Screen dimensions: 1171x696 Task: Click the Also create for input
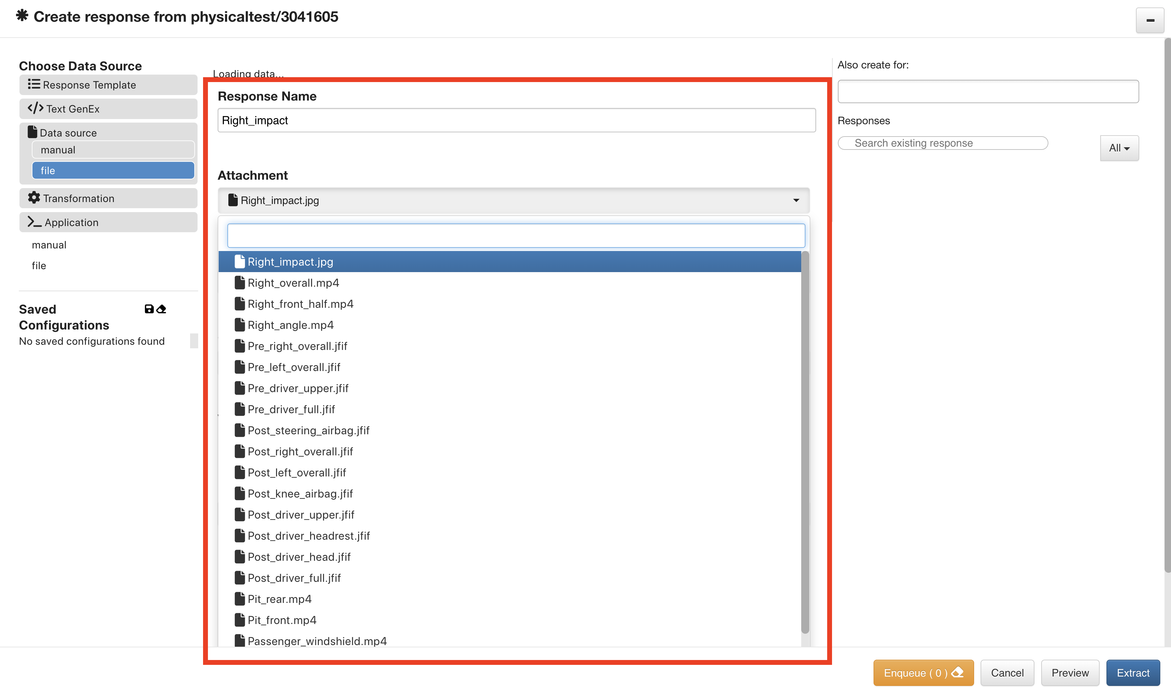tap(988, 91)
